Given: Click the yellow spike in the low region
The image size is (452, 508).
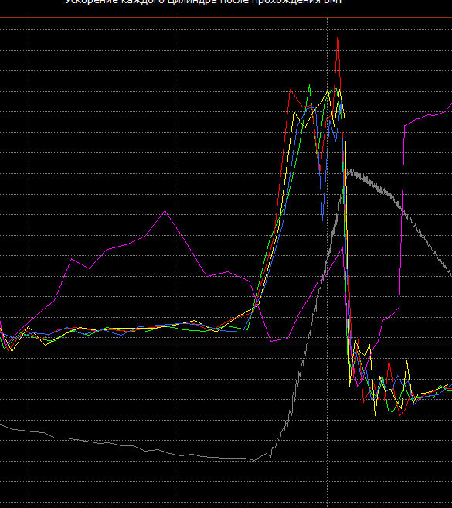Looking at the screenshot, I should point(407,362).
